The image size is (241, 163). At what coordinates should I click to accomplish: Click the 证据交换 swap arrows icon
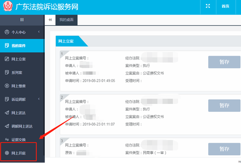click(x=7, y=139)
